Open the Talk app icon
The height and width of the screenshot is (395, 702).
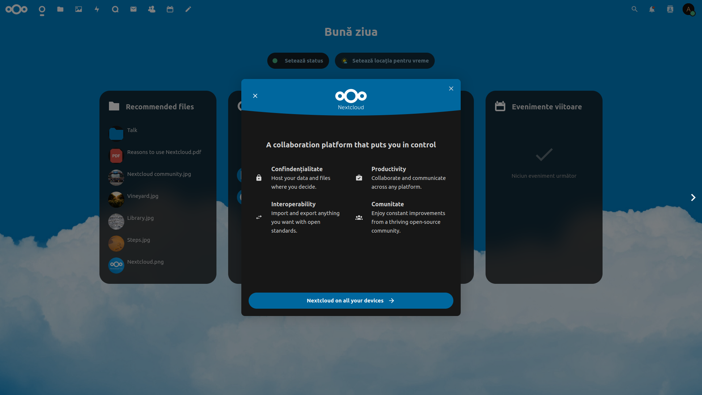115,9
